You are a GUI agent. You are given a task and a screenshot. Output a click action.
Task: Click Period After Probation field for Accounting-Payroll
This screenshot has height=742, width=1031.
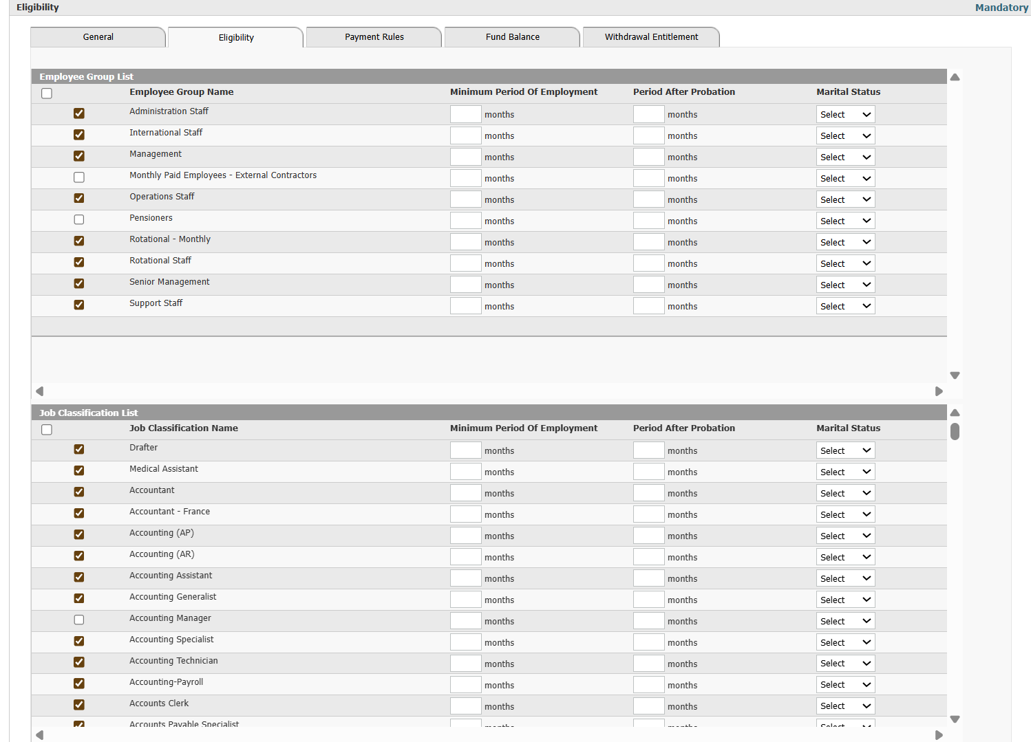(649, 686)
